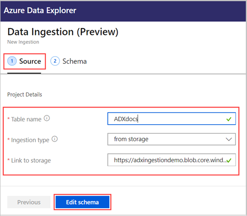The width and height of the screenshot is (247, 216).
Task: Click step 2 circle icon
Action: click(55, 61)
